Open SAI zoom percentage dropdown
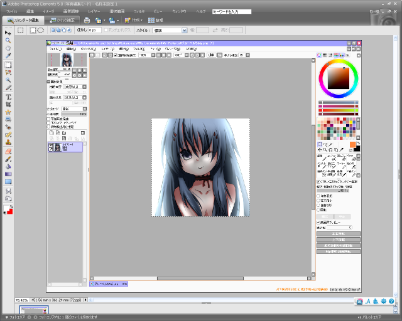This screenshot has height=321, width=402. 153,55
